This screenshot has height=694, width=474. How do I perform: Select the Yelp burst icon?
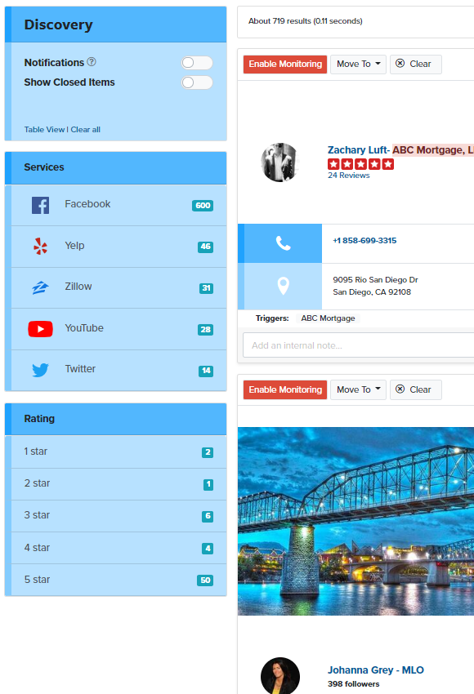tap(40, 246)
